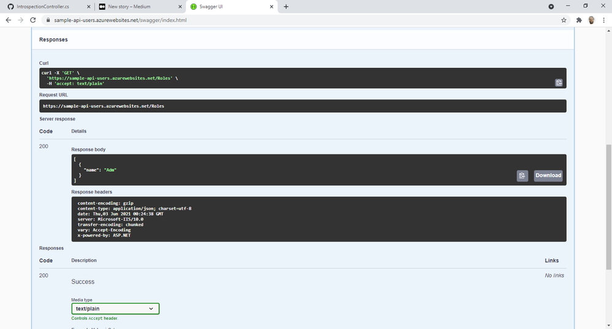The width and height of the screenshot is (612, 329).
Task: Close the Swagger UI tab
Action: coord(271,7)
